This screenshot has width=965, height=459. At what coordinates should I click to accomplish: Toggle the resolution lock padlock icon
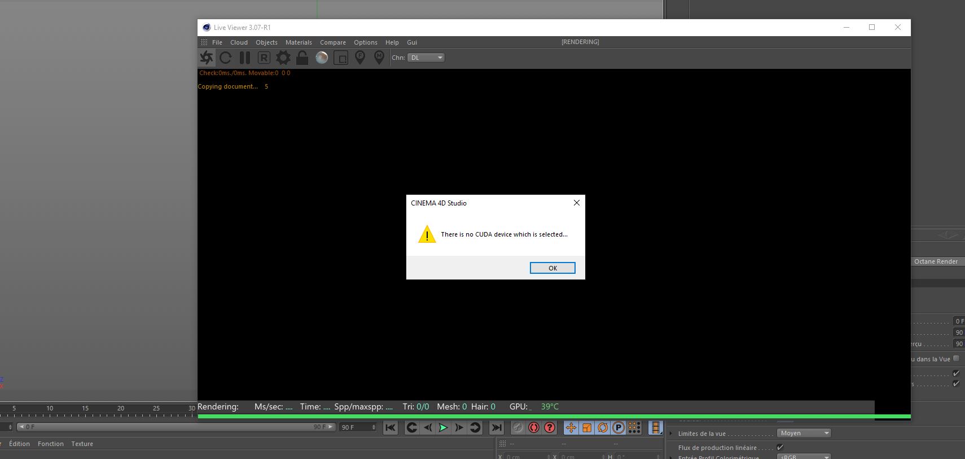[302, 58]
